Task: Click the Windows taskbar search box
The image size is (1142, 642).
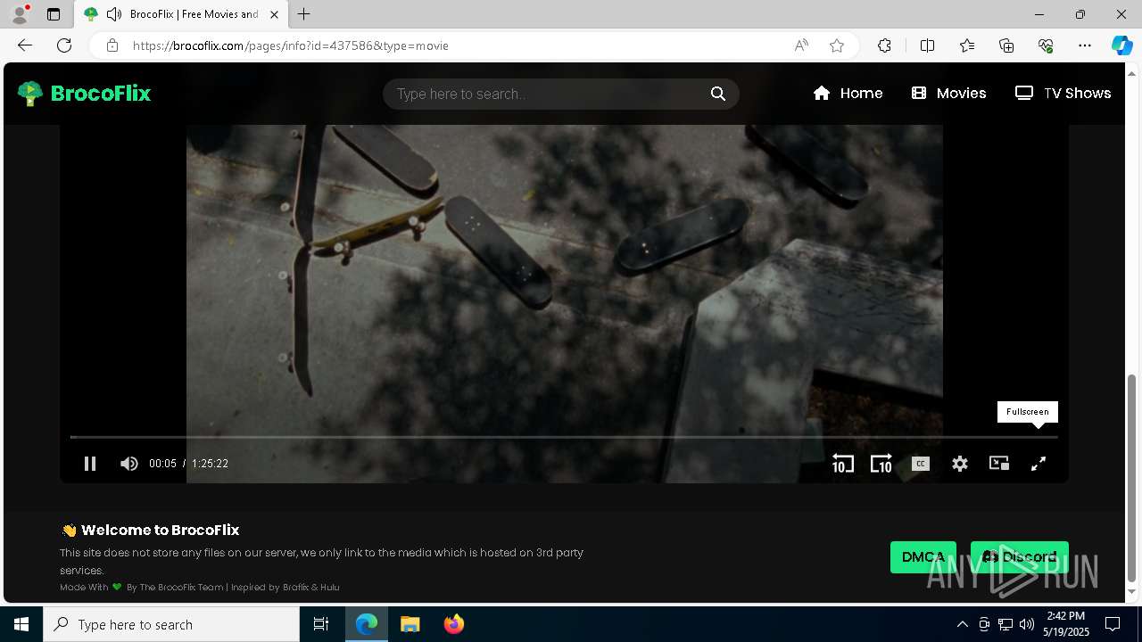Action: tap(171, 624)
